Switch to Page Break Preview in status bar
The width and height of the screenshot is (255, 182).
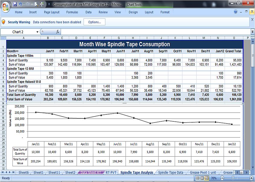pyautogui.click(x=207, y=178)
